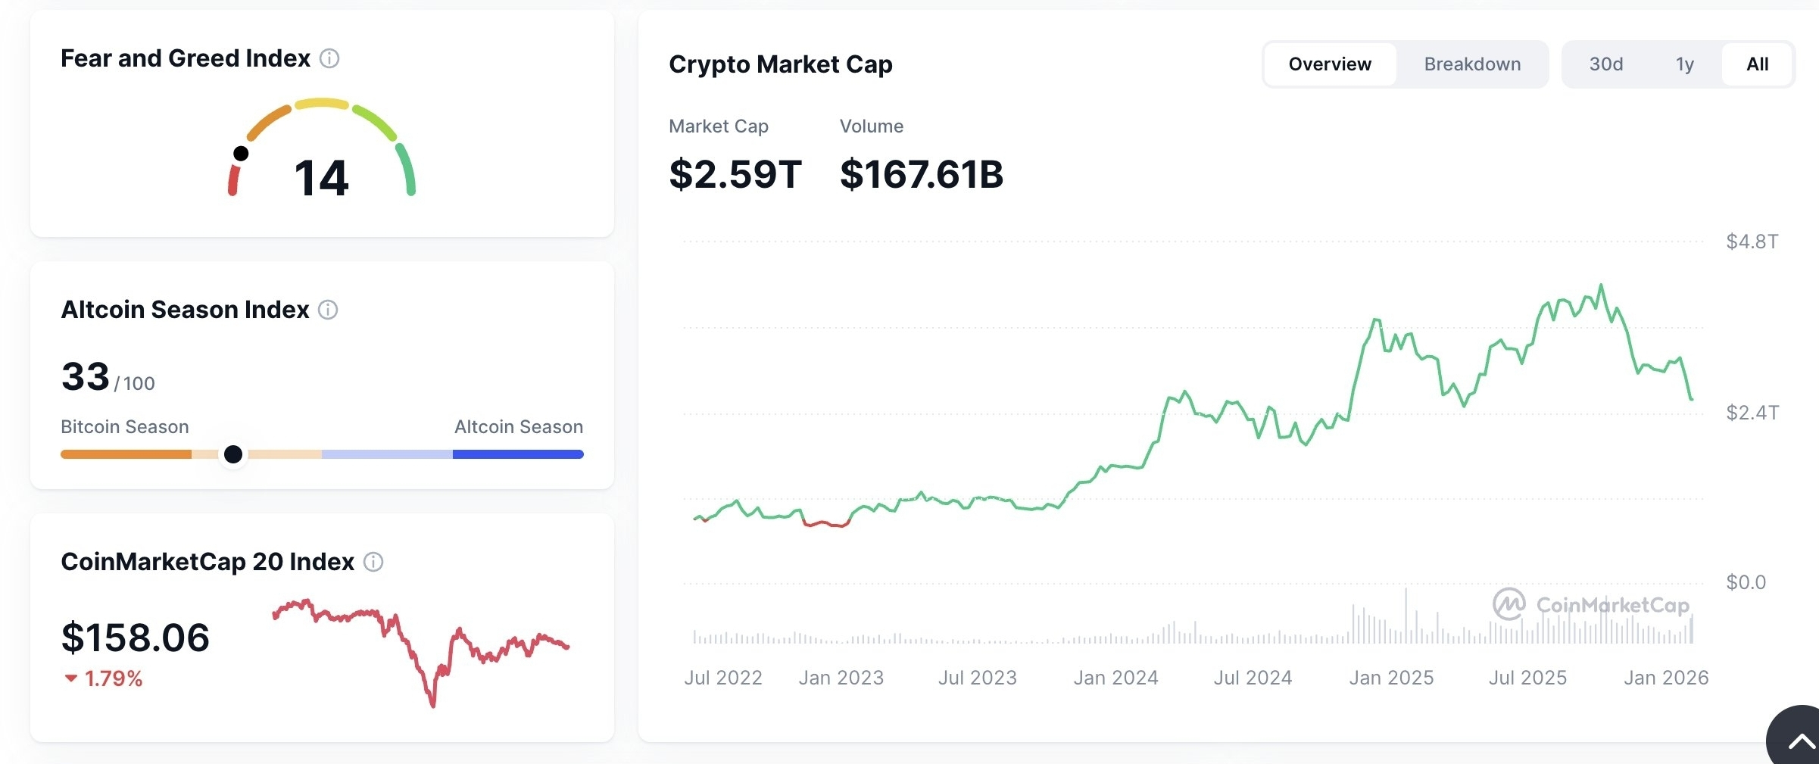Click the Jan 2025 label on chart axis
The width and height of the screenshot is (1819, 764).
coord(1391,678)
